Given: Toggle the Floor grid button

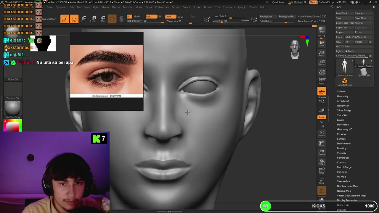Looking at the screenshot, I should (322, 91).
